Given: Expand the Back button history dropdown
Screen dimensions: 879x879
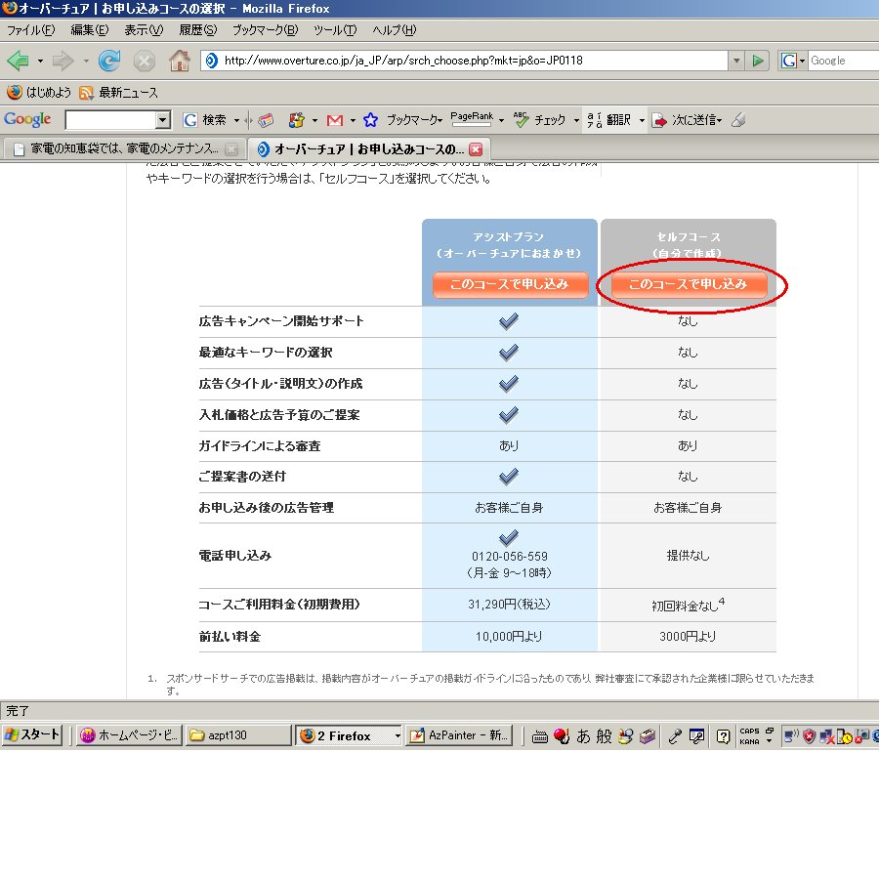Looking at the screenshot, I should [x=40, y=61].
